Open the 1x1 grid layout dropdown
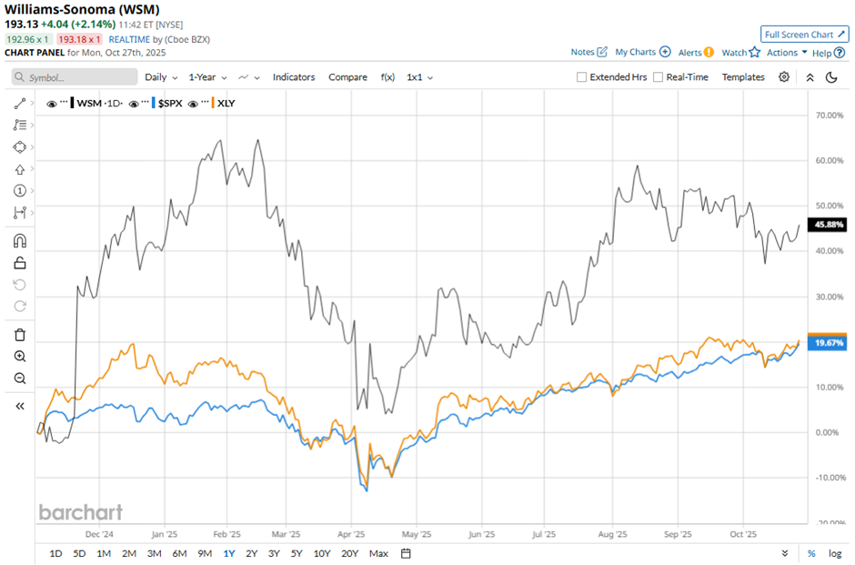The width and height of the screenshot is (855, 565). tap(420, 77)
